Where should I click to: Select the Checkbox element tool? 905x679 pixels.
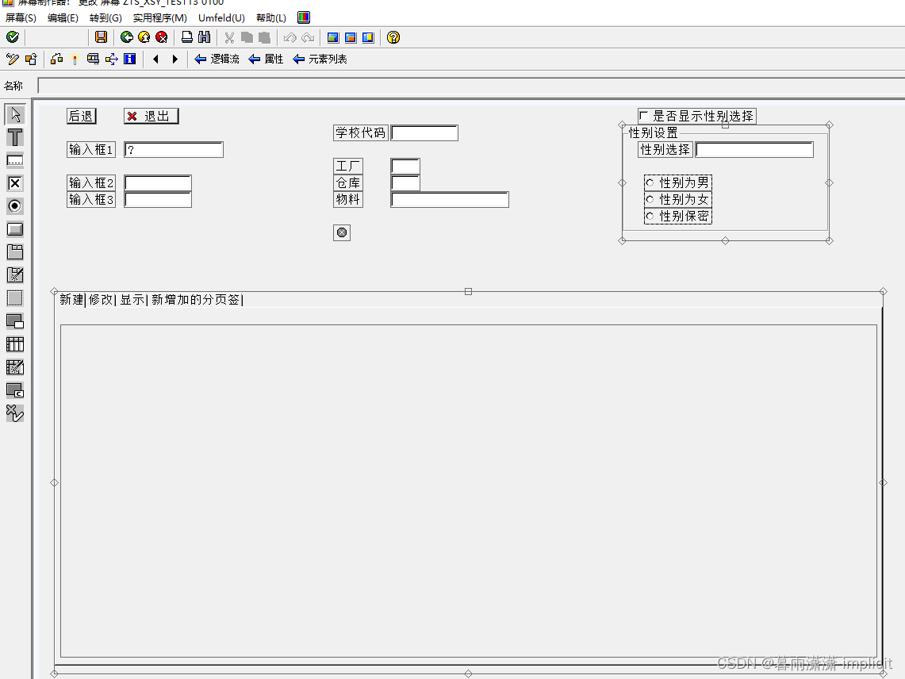tap(14, 182)
